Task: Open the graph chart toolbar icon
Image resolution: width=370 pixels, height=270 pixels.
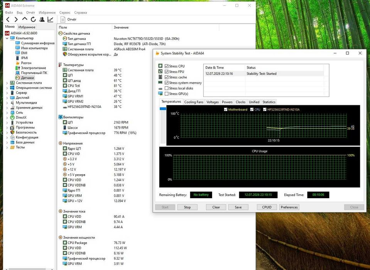Action: tap(50, 19)
